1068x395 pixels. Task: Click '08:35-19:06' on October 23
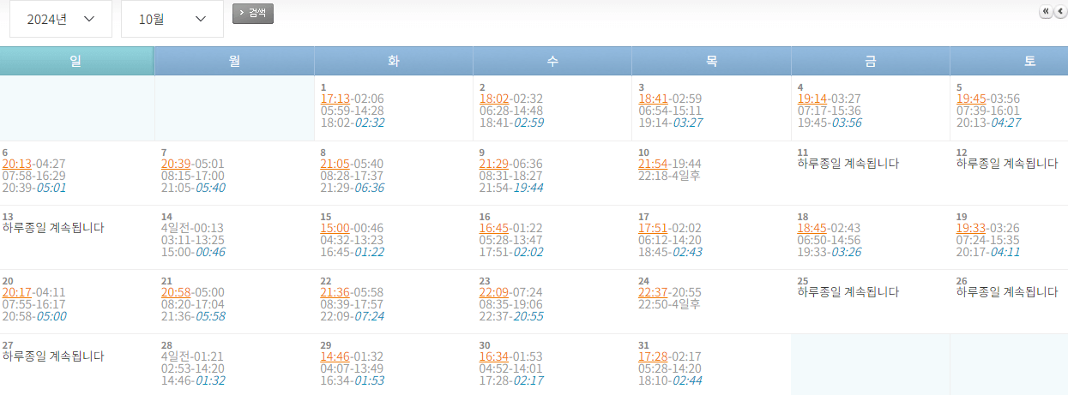click(511, 305)
